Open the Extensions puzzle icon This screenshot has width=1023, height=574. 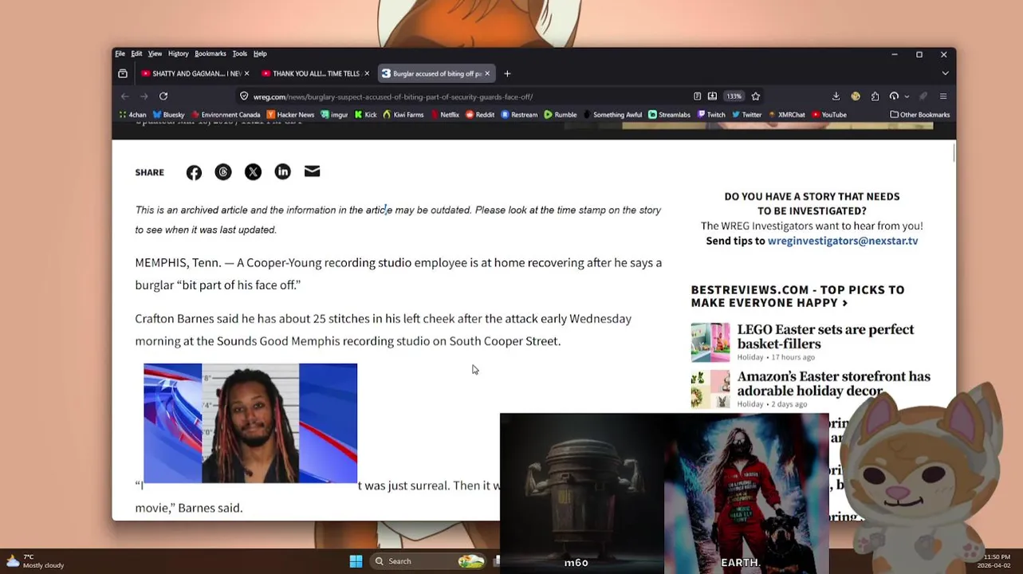[x=875, y=96]
